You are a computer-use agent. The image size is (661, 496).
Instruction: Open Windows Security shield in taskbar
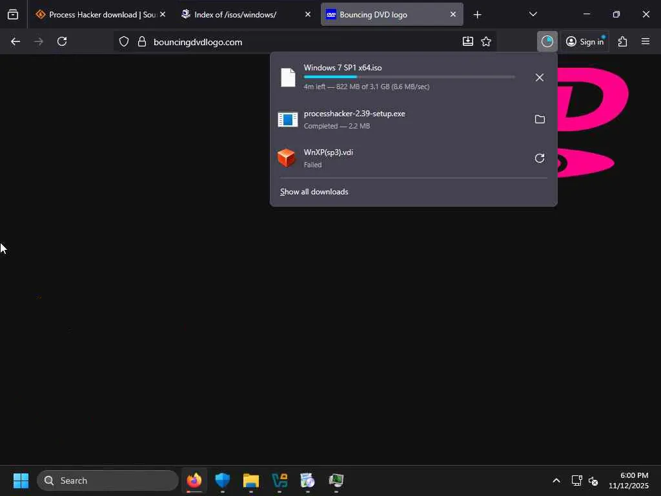[223, 480]
